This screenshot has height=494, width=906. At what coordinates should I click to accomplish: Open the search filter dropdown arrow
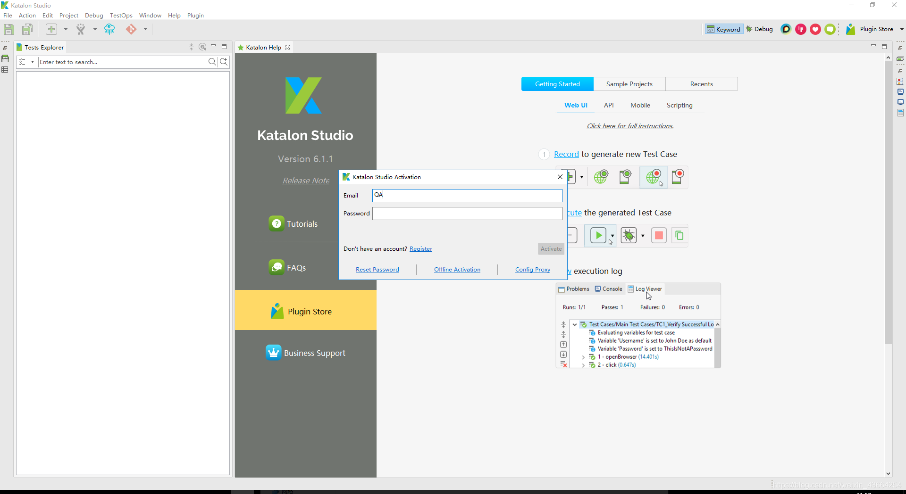pyautogui.click(x=33, y=62)
